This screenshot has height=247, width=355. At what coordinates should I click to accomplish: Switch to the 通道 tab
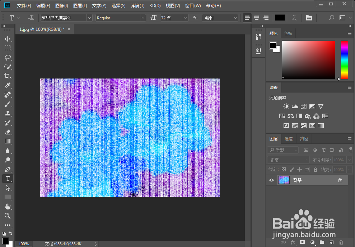[x=289, y=139]
